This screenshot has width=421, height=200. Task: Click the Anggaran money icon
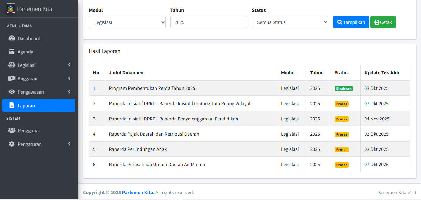tap(12, 79)
